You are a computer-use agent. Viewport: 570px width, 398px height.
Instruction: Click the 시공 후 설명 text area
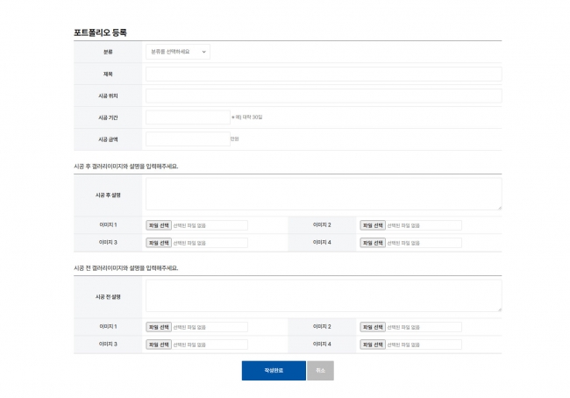(x=323, y=194)
